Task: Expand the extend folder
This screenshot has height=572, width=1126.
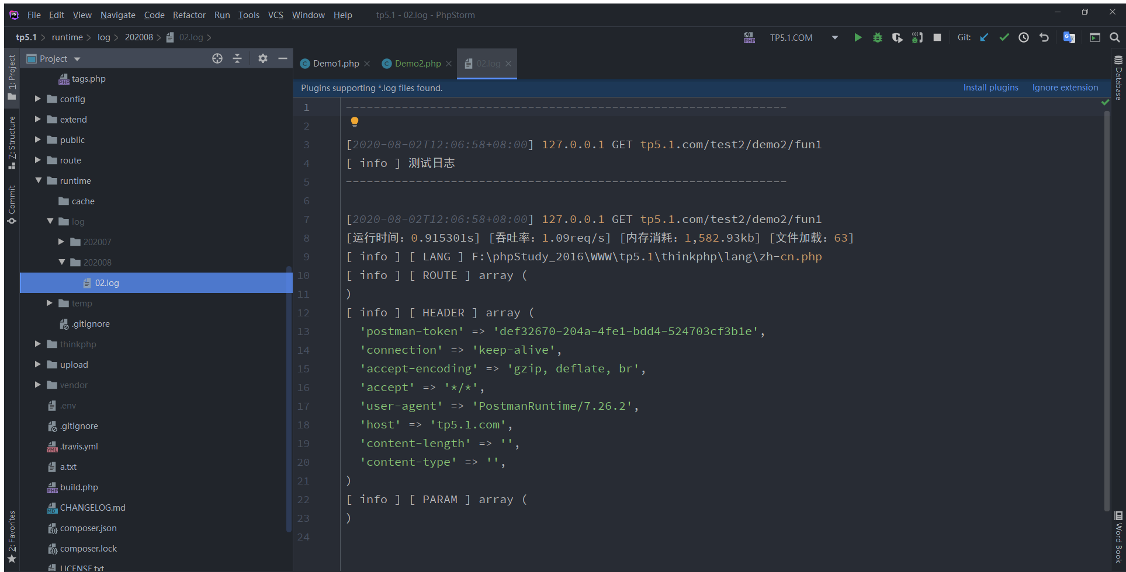Action: (x=37, y=119)
